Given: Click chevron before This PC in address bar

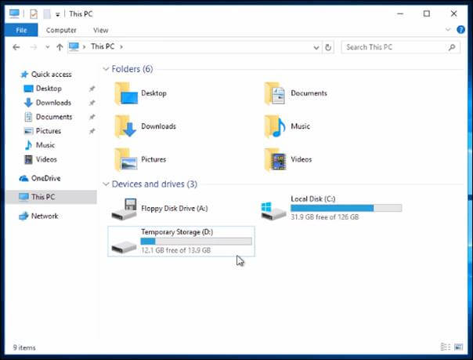Looking at the screenshot, I should pyautogui.click(x=84, y=47).
